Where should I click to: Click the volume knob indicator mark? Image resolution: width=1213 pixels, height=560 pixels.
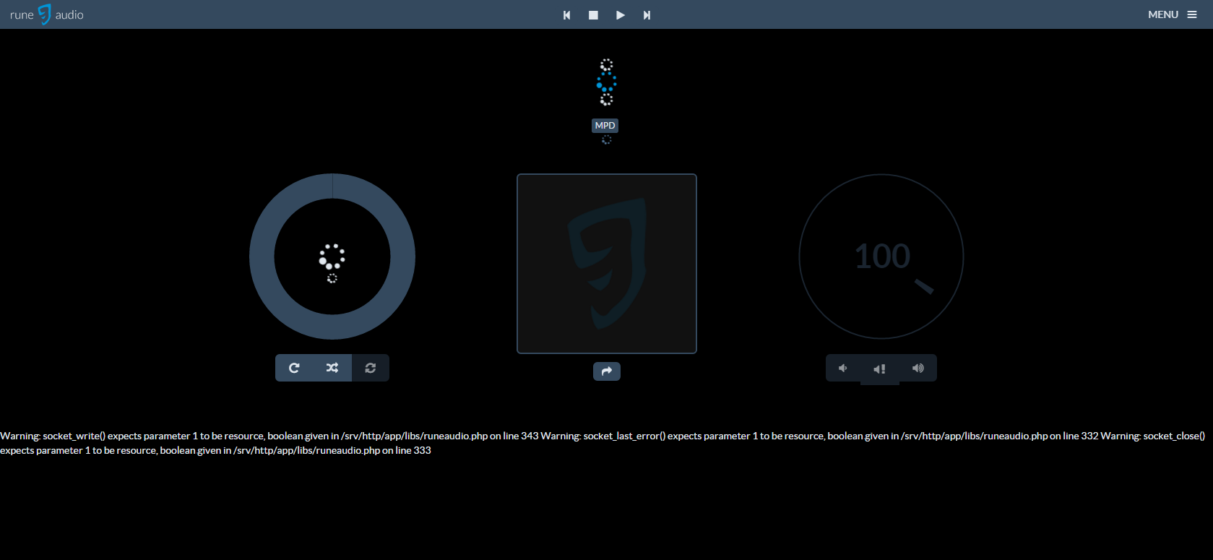click(x=924, y=287)
